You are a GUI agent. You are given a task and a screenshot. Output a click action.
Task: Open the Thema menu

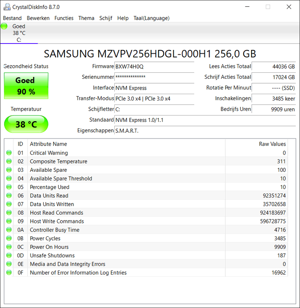[x=86, y=18]
